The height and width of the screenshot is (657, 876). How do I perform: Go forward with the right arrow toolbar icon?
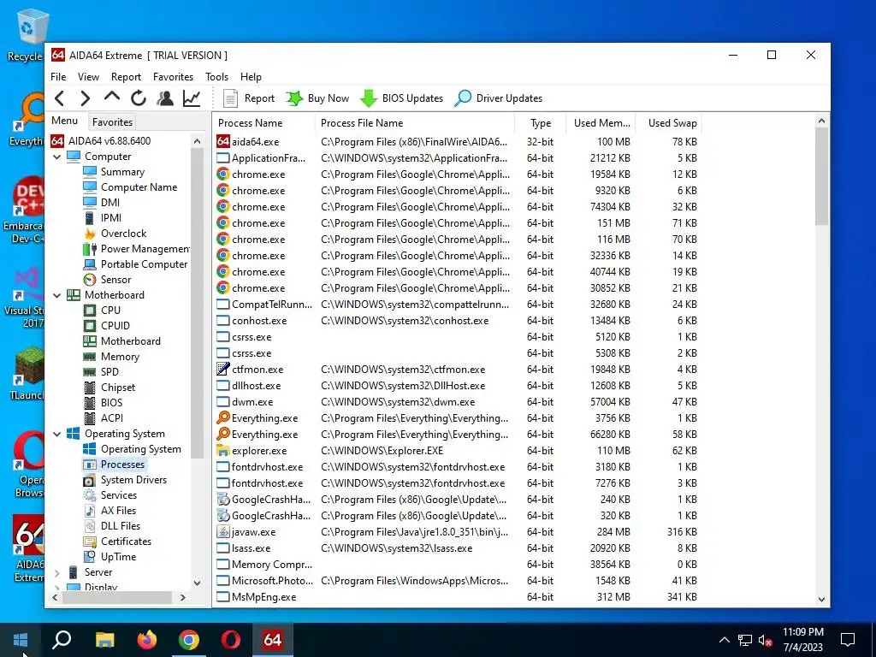[85, 99]
